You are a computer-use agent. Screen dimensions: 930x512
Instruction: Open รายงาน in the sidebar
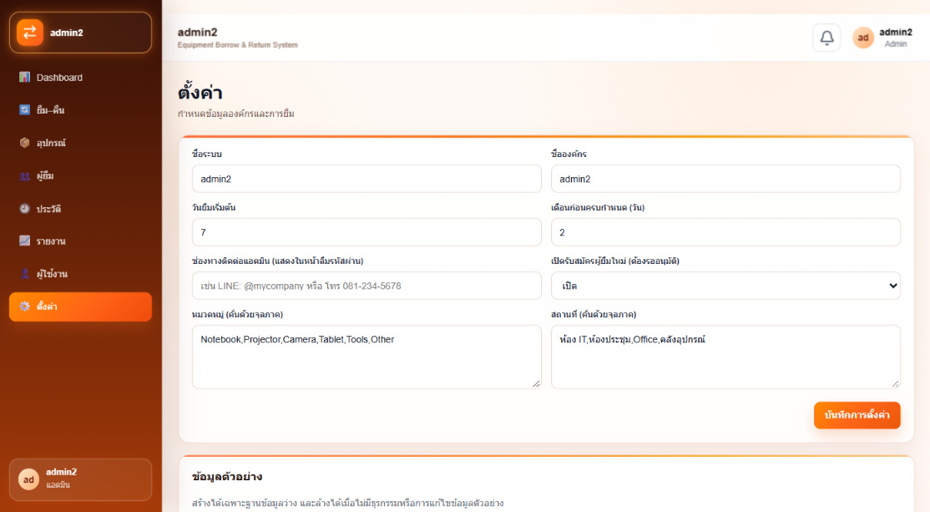(x=81, y=241)
